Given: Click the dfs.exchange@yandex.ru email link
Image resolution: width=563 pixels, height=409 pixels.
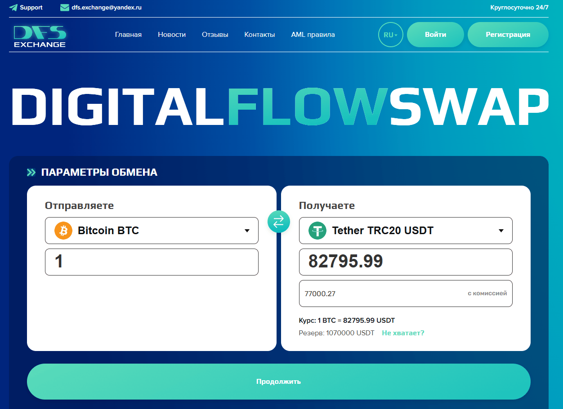Looking at the screenshot, I should click(x=107, y=8).
